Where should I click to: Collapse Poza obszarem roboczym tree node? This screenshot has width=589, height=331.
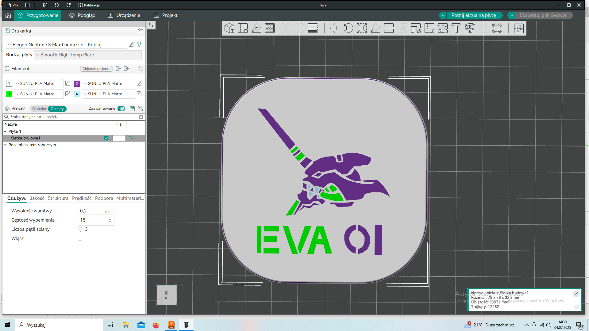point(5,145)
